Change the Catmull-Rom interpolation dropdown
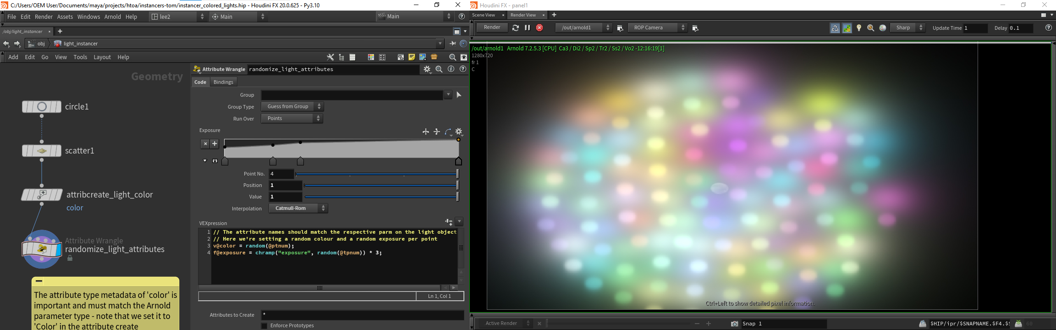The height and width of the screenshot is (330, 1056). tap(298, 208)
